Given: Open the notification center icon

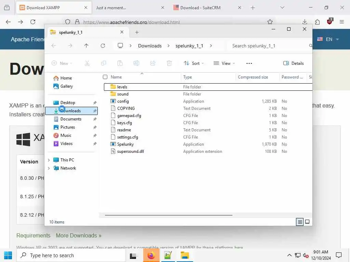Looking at the screenshot, I should [339, 255].
